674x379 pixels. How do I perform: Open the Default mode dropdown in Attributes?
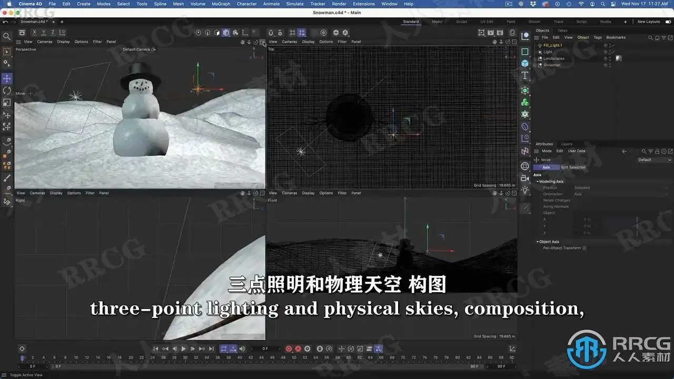(655, 159)
